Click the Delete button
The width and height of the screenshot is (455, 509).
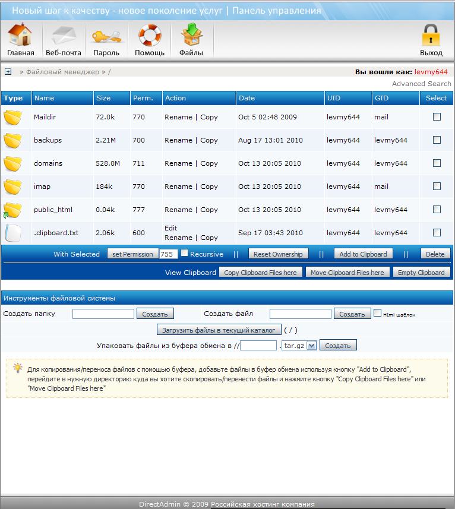click(435, 254)
